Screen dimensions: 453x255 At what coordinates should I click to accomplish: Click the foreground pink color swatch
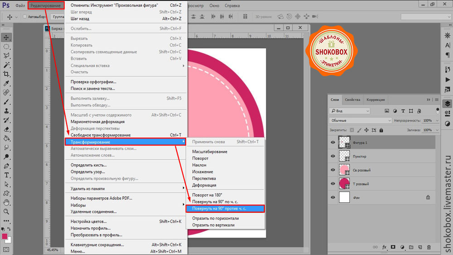pyautogui.click(x=5, y=236)
